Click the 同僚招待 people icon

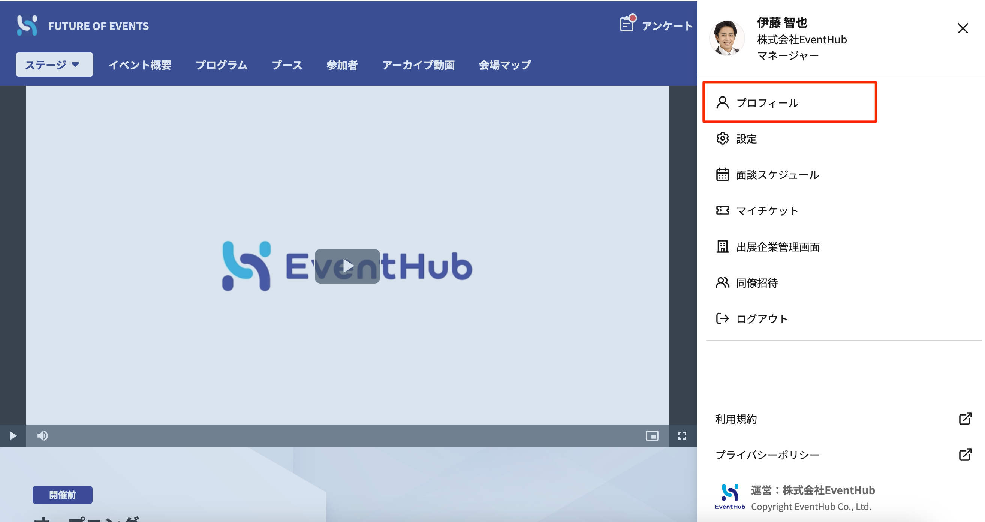coord(722,282)
